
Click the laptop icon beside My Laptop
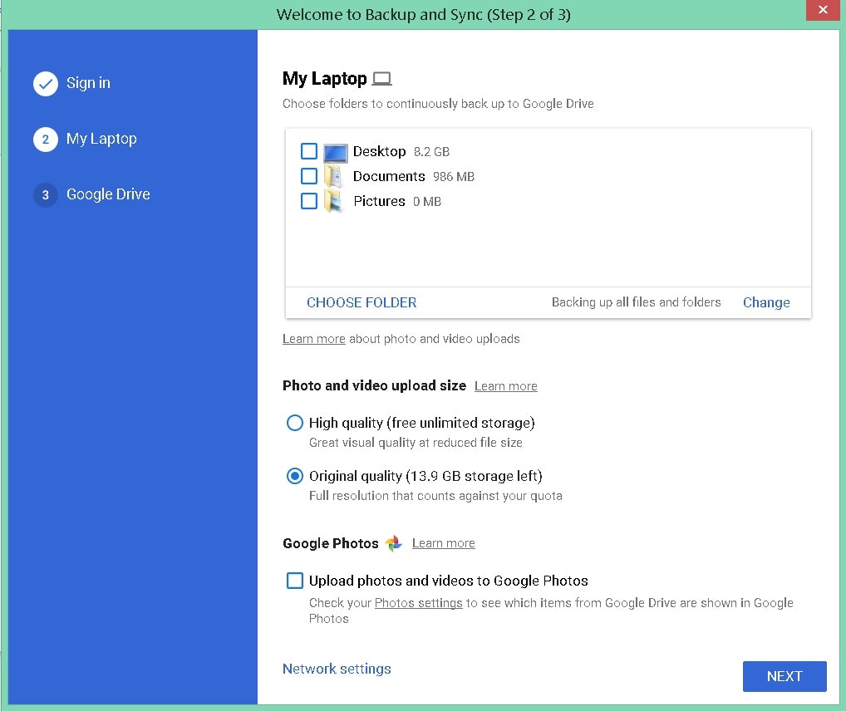(x=381, y=79)
